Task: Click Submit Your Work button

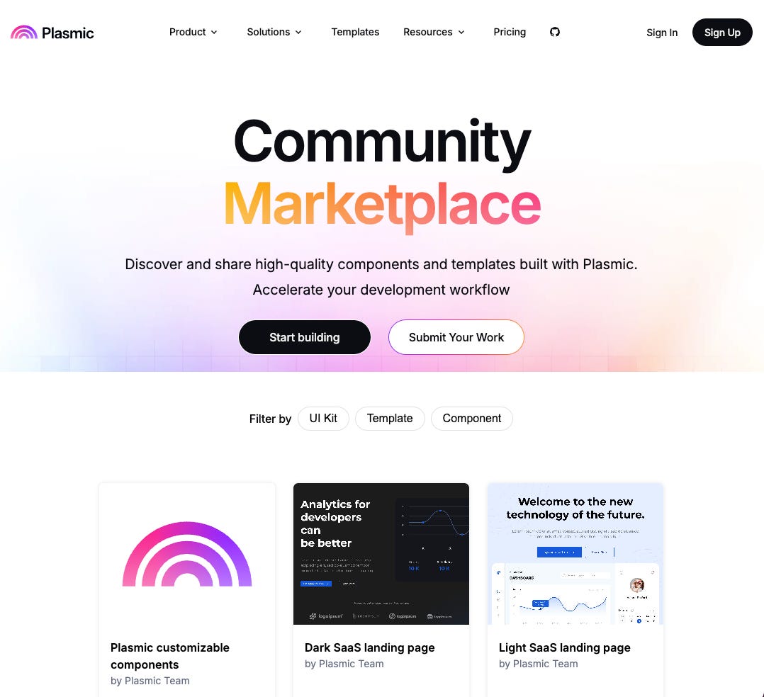Action: coord(456,337)
